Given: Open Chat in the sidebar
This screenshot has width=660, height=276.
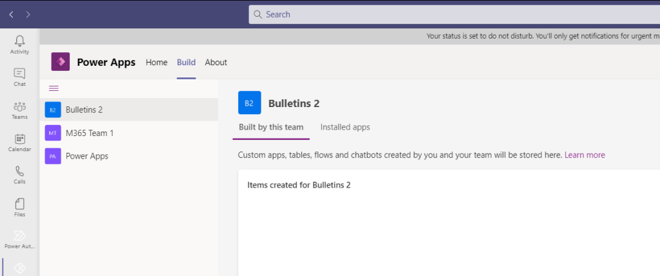Looking at the screenshot, I should click(x=19, y=77).
